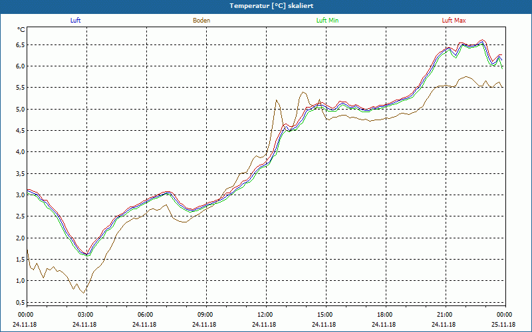
Task: Click the 0,5 y-axis value
Action: (x=21, y=302)
